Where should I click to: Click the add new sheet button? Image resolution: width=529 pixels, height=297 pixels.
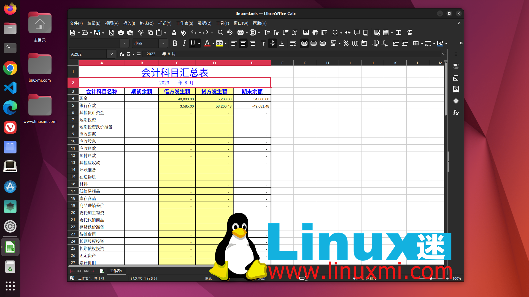pyautogui.click(x=101, y=271)
